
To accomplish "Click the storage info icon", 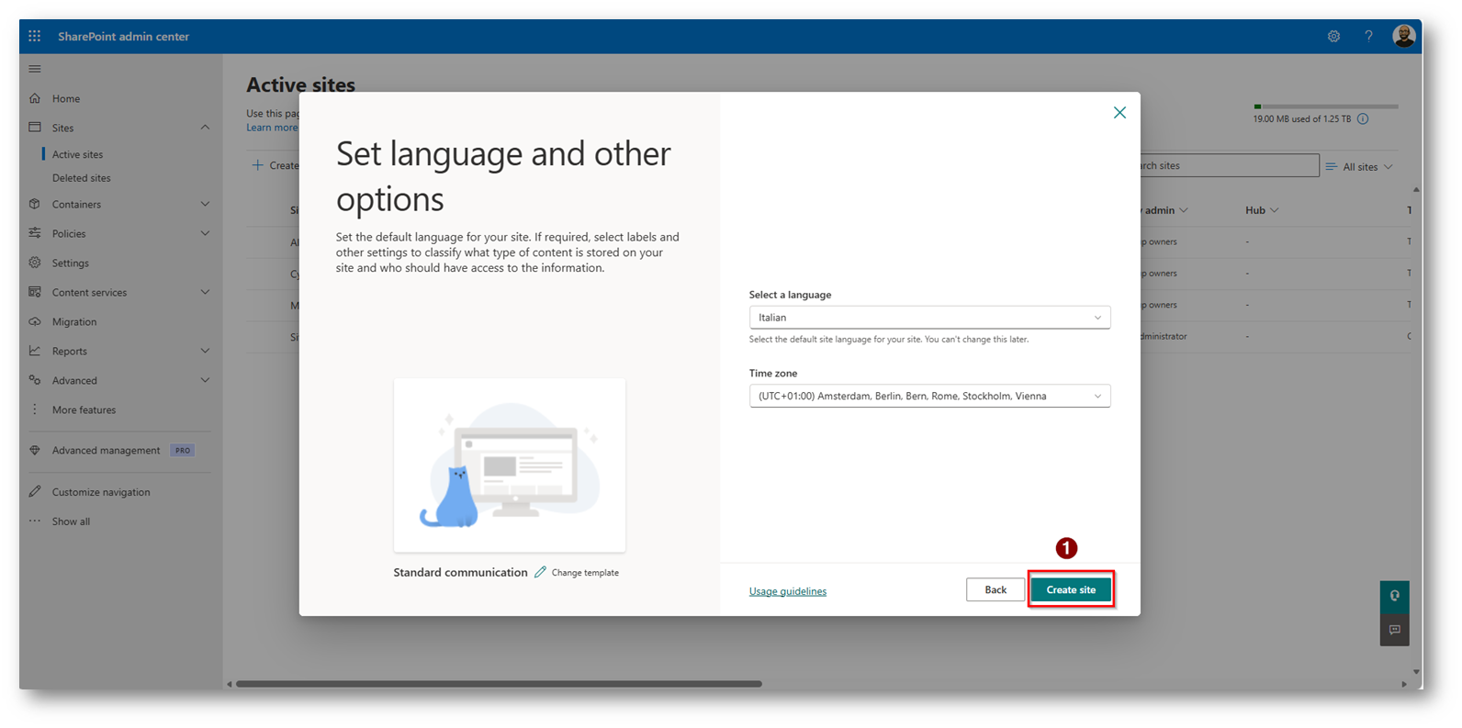I will (x=1363, y=118).
